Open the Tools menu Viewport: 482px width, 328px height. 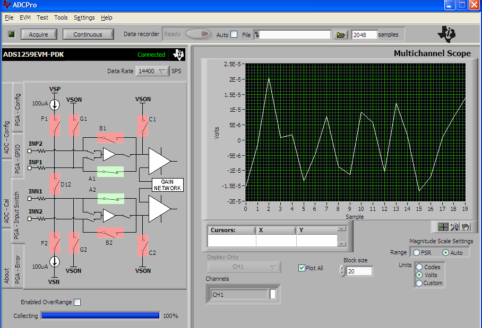pyautogui.click(x=61, y=18)
